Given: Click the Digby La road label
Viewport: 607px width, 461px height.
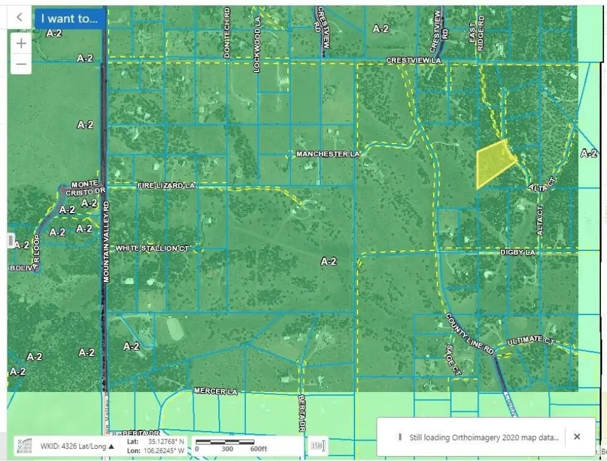Looking at the screenshot, I should (x=518, y=253).
